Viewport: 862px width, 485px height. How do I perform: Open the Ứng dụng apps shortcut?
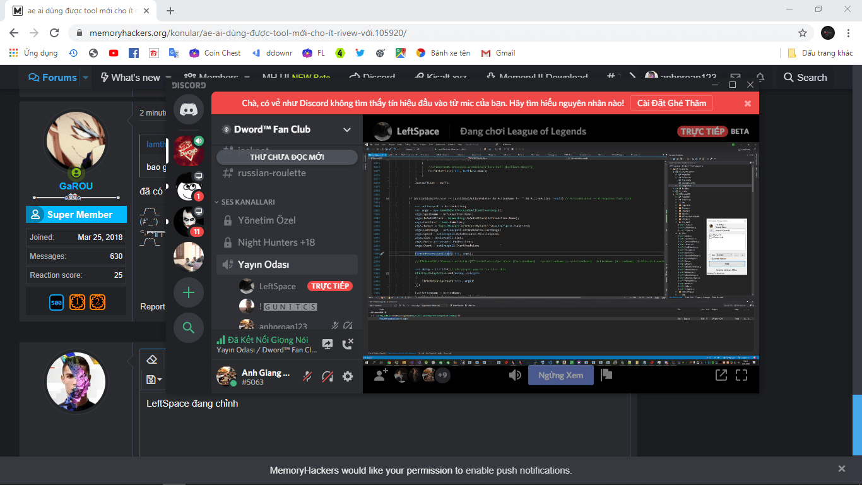pyautogui.click(x=33, y=53)
